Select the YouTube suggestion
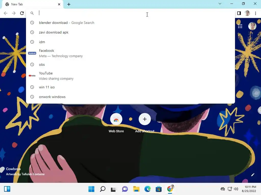Image resolution: width=261 pixels, height=195 pixels. click(130, 76)
